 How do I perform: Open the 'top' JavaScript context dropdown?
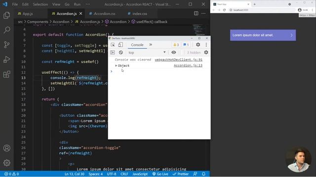click(x=147, y=53)
